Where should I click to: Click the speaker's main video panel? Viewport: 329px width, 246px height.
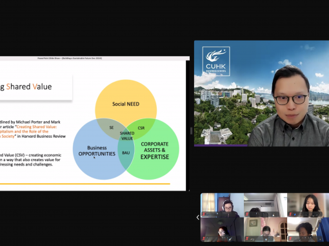(261, 93)
